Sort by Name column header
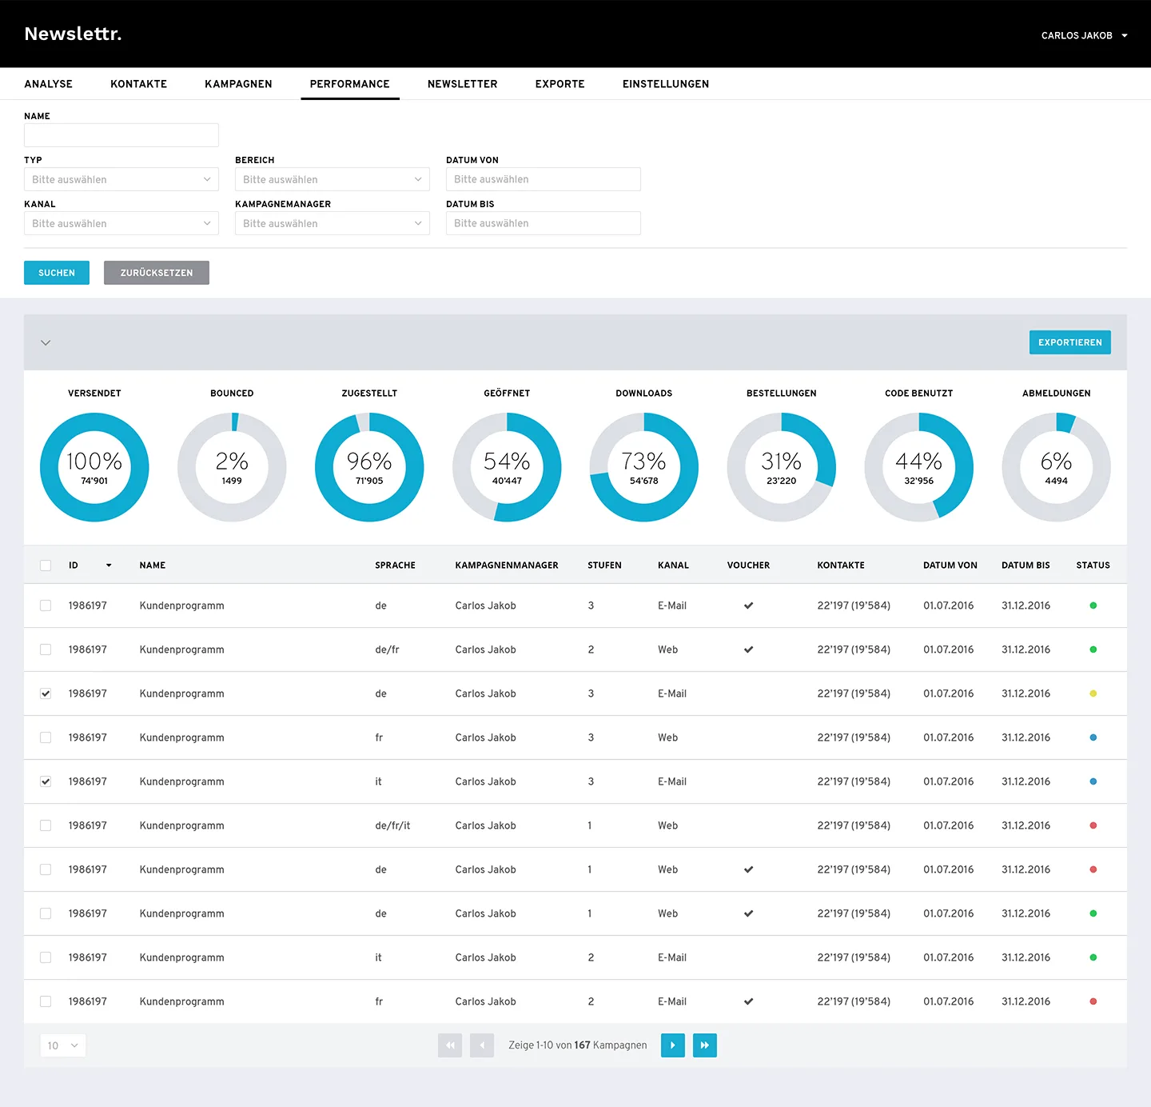Image resolution: width=1151 pixels, height=1107 pixels. tap(153, 565)
